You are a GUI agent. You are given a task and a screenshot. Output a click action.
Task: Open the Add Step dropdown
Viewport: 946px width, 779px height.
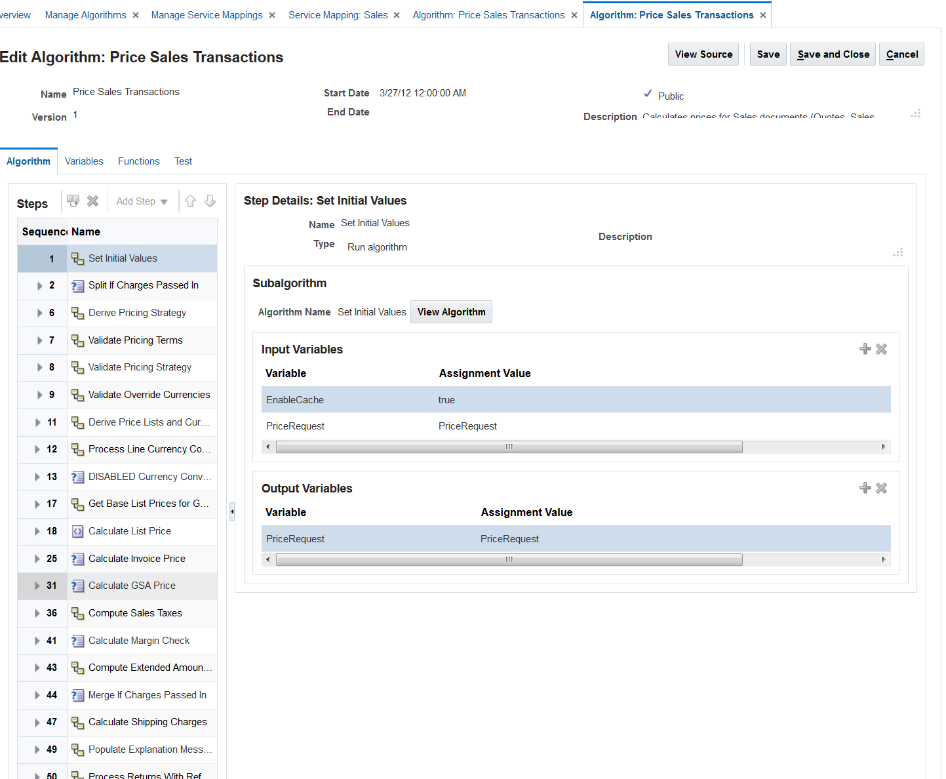coord(141,201)
